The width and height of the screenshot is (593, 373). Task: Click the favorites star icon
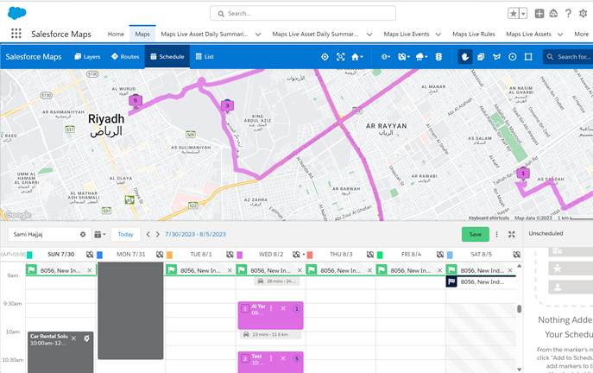(514, 14)
